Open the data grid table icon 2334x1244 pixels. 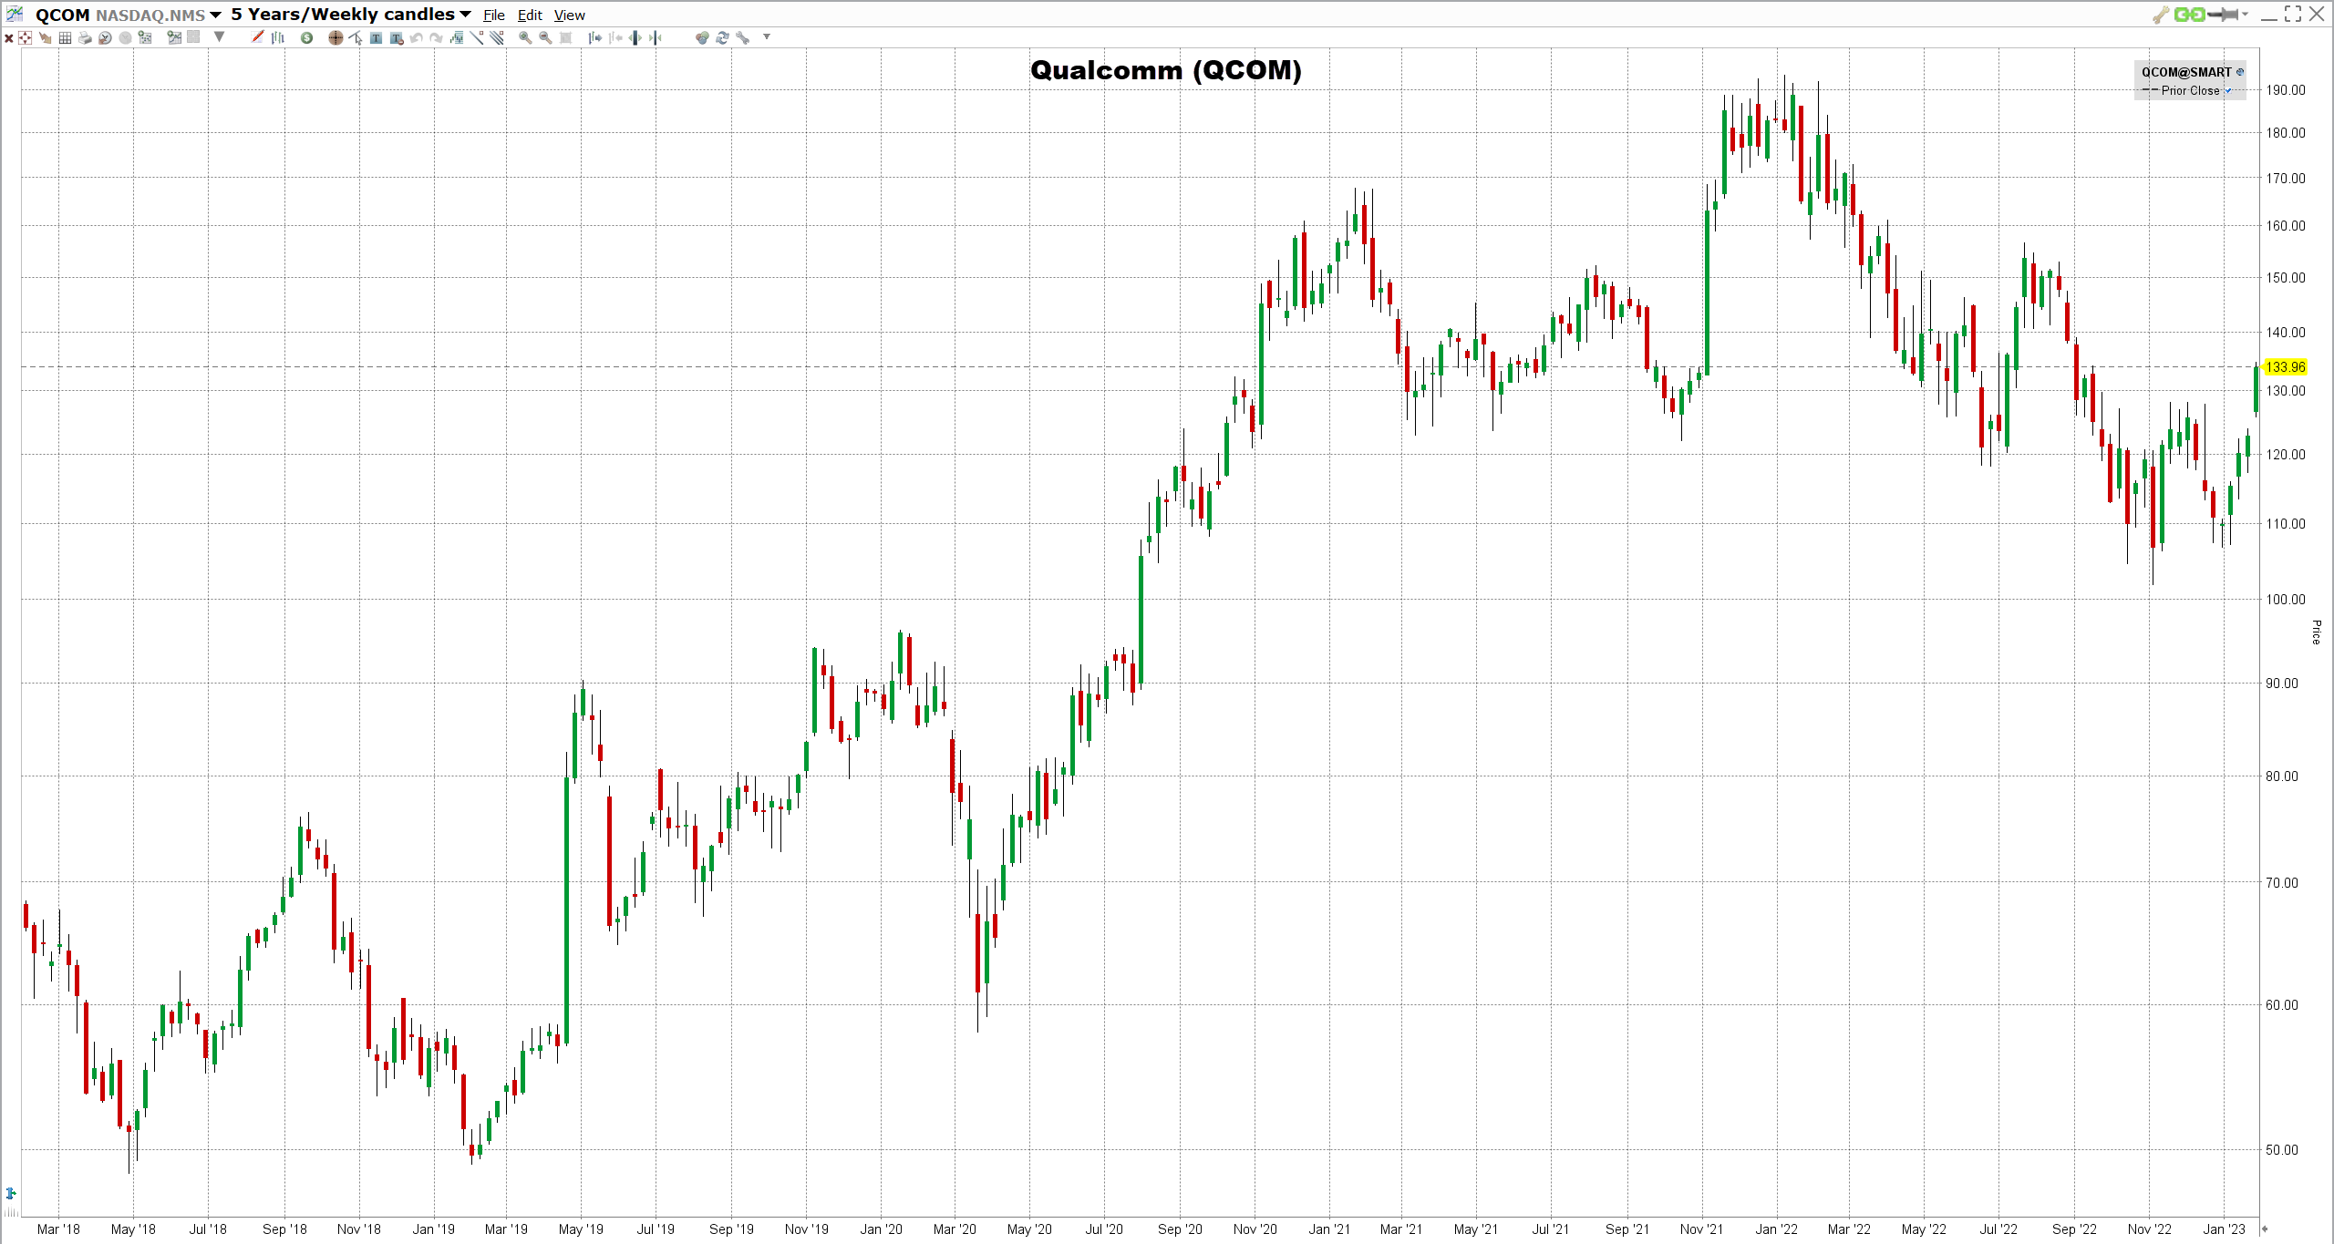[x=65, y=37]
